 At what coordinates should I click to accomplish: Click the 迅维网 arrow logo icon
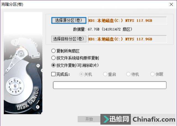[x=106, y=119]
